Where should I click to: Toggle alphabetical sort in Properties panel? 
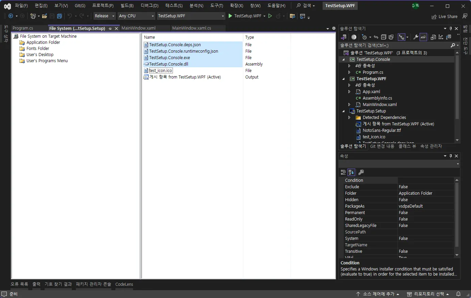(x=351, y=172)
